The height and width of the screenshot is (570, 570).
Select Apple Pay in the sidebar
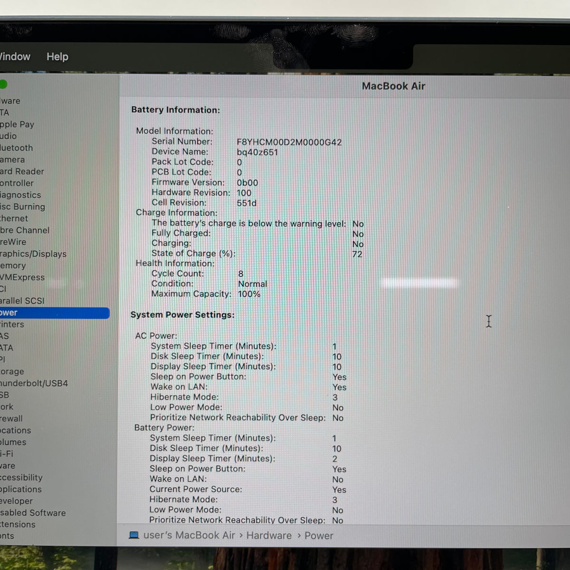17,124
